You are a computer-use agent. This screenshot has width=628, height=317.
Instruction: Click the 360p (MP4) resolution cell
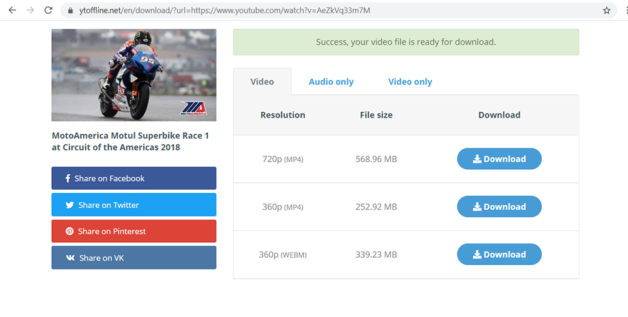[x=283, y=207]
